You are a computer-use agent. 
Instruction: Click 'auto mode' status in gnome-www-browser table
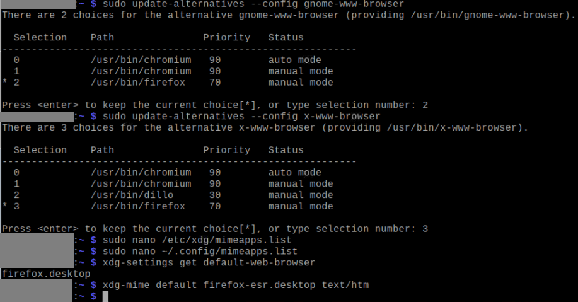click(294, 60)
